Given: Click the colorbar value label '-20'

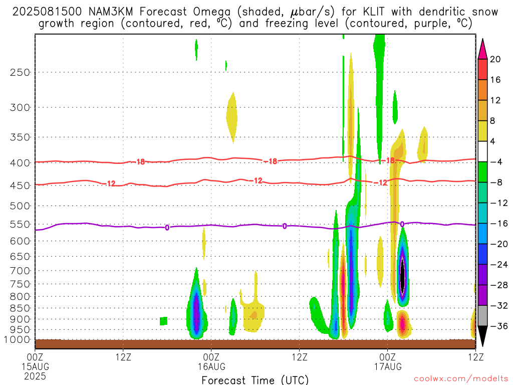Looking at the screenshot, I should click(x=499, y=244).
